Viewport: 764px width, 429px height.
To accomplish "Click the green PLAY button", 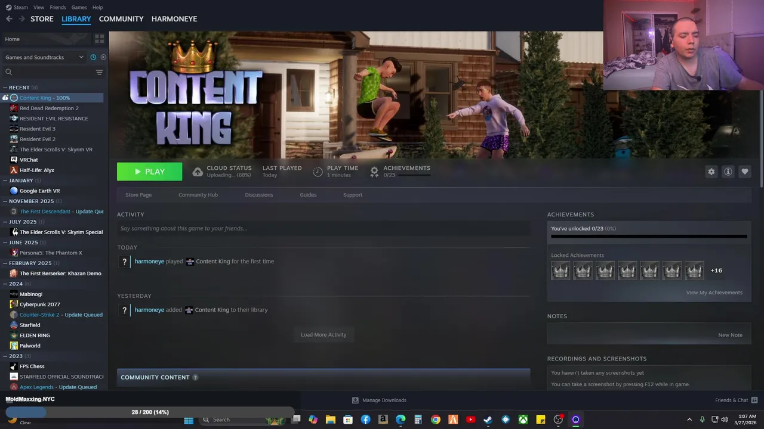I will point(149,172).
